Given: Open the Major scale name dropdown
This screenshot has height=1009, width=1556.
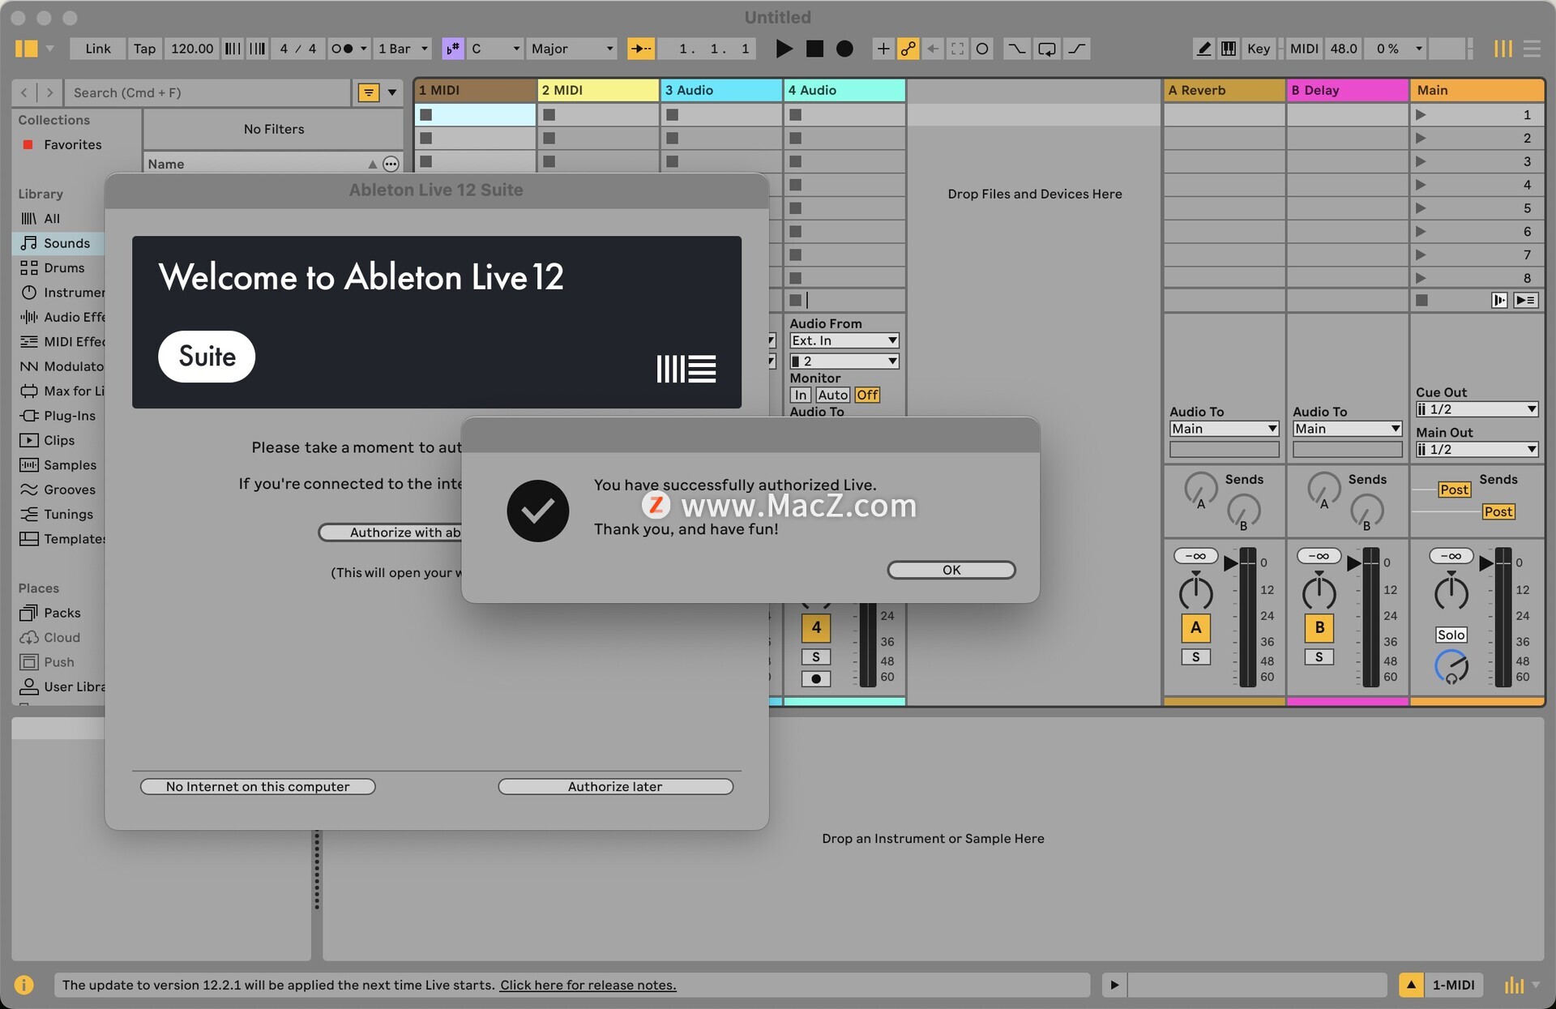Looking at the screenshot, I should coord(572,49).
